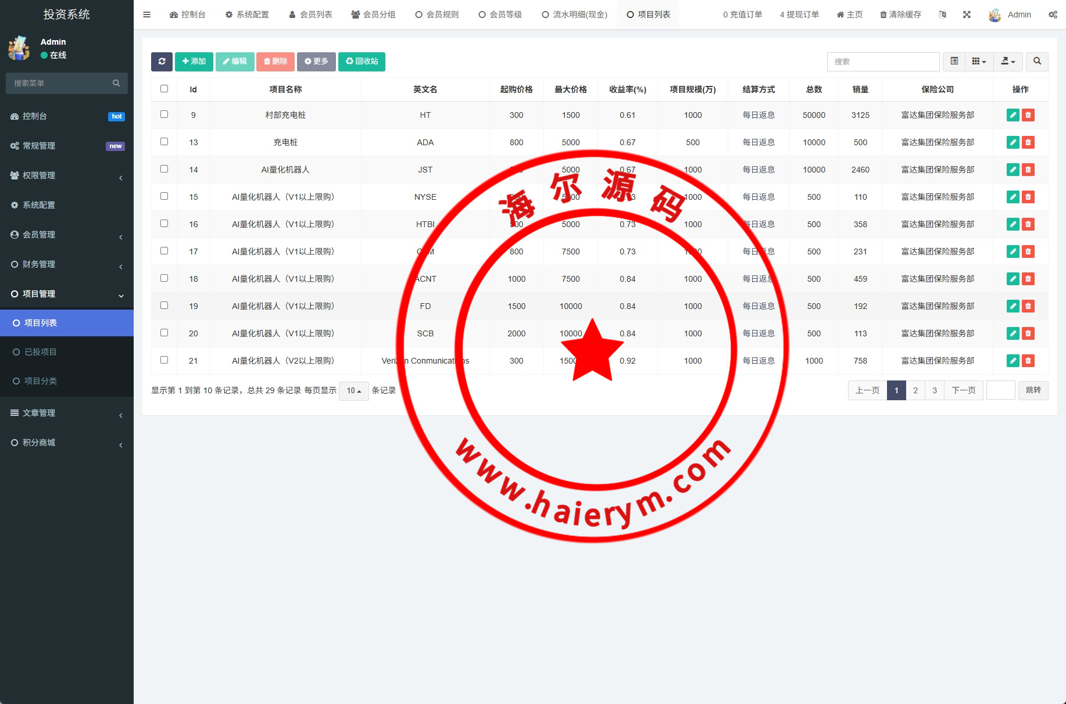Select the checkbox for row Id 14
Screen dimensions: 1066x704
pos(164,169)
